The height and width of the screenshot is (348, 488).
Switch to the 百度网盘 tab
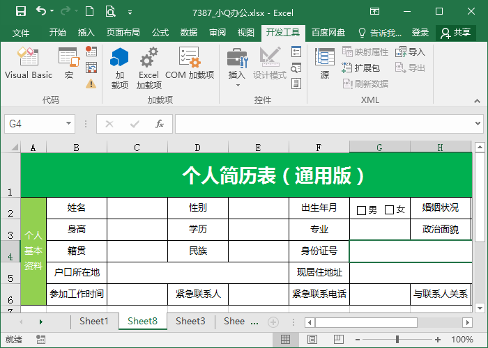coord(328,32)
